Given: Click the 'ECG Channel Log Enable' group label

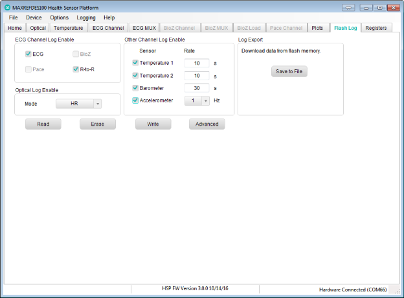Looking at the screenshot, I should point(45,40).
